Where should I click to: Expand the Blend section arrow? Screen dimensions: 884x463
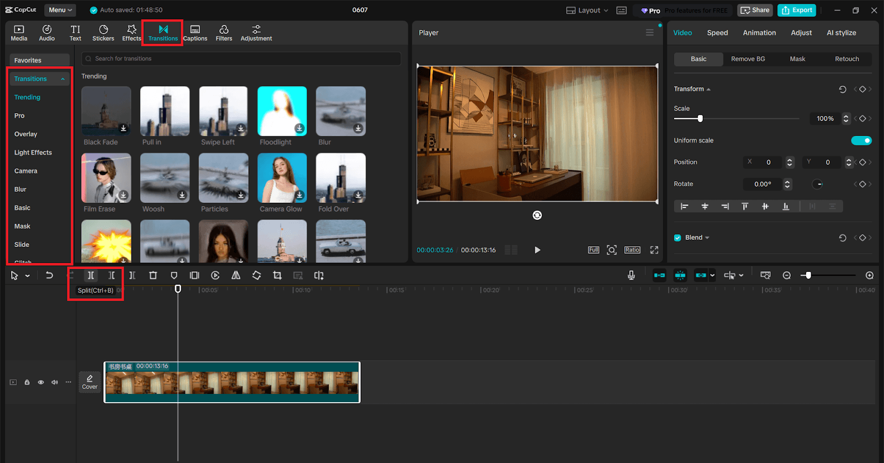(707, 238)
